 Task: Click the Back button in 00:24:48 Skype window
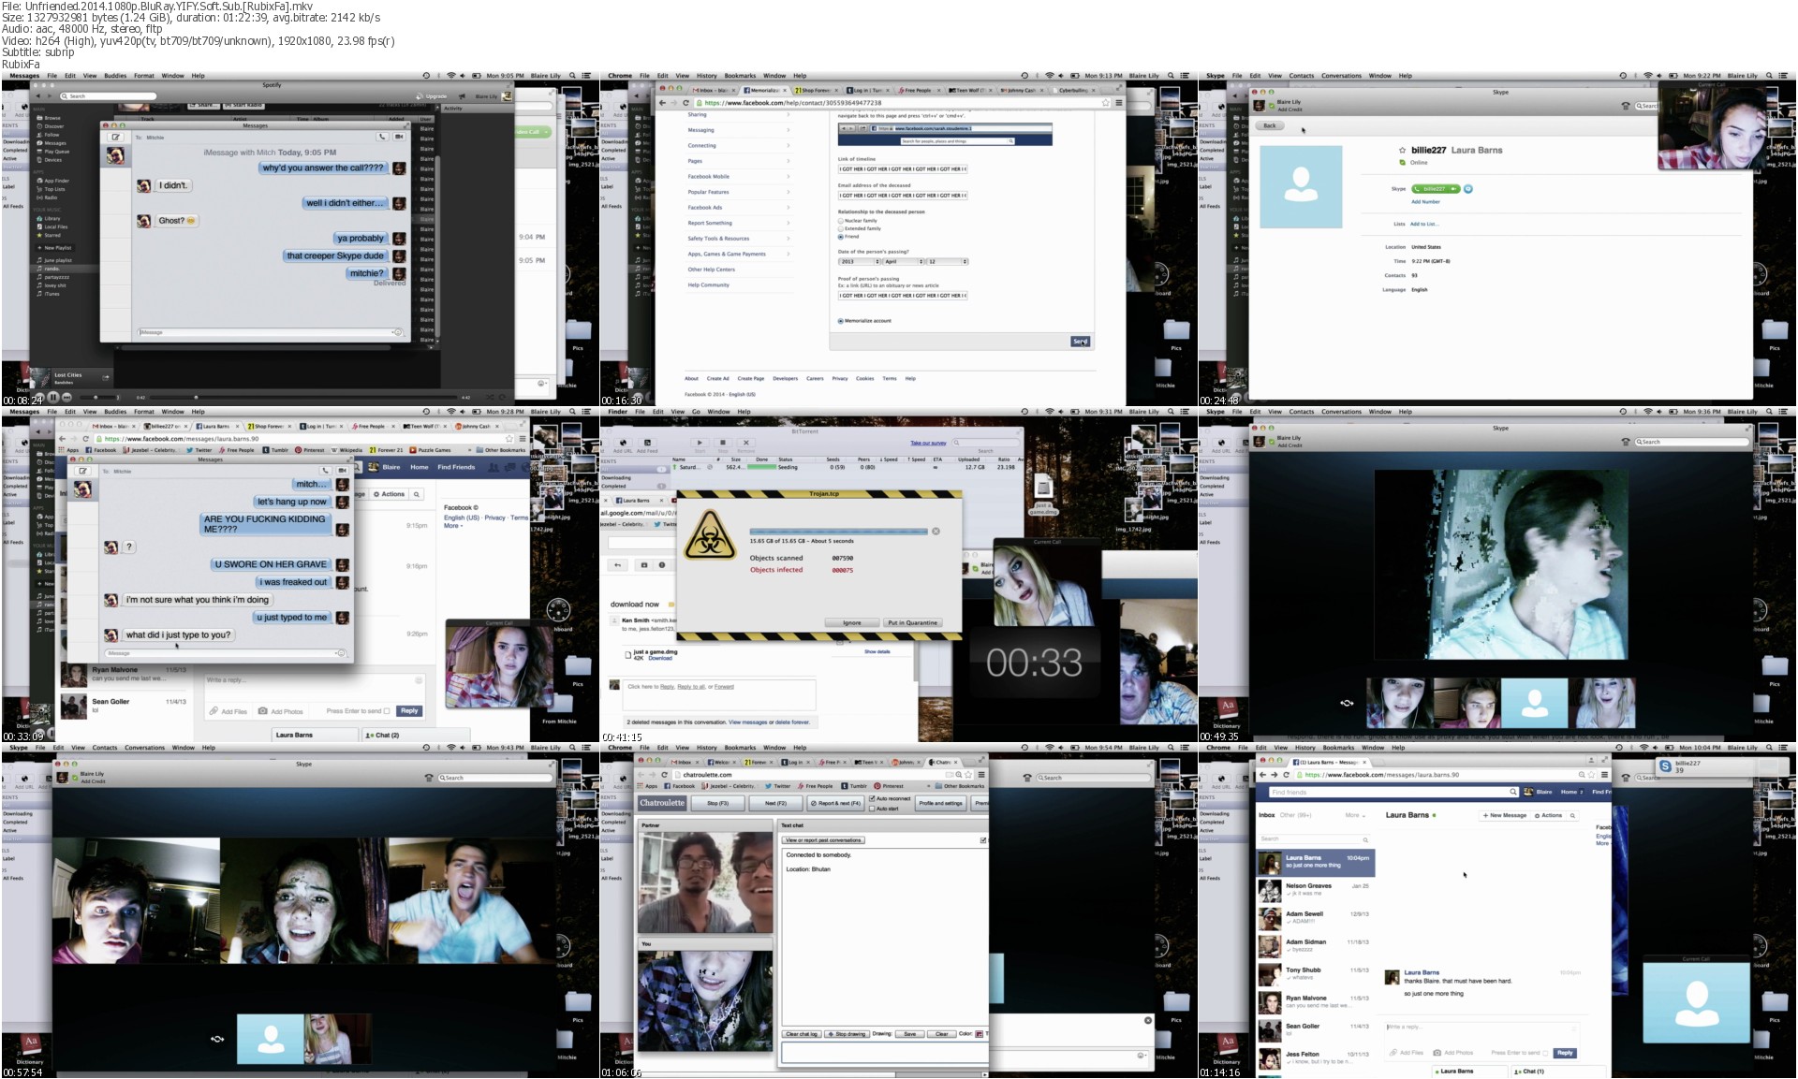pyautogui.click(x=1270, y=125)
